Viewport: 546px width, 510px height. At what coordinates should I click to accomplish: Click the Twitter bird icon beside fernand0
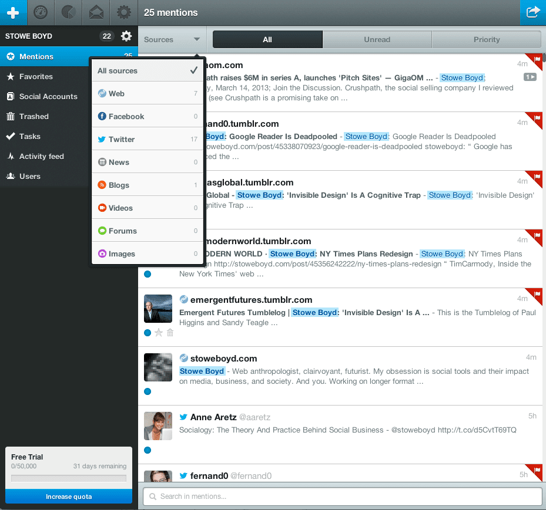coord(183,475)
